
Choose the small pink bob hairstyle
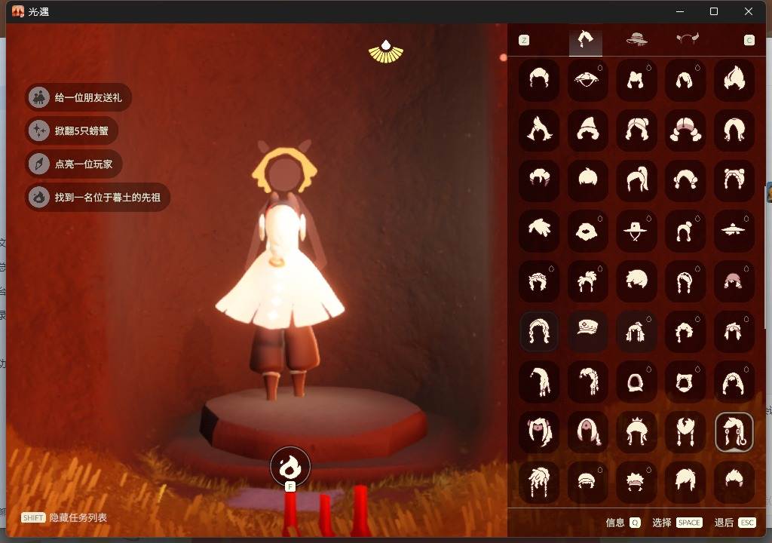[734, 281]
